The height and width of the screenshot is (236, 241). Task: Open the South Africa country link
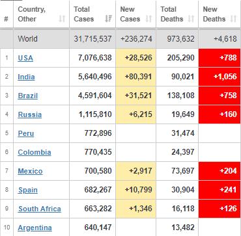[x=40, y=209]
